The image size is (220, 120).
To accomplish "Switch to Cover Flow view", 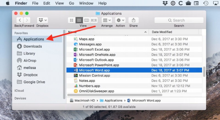I will pyautogui.click(x=94, y=20).
